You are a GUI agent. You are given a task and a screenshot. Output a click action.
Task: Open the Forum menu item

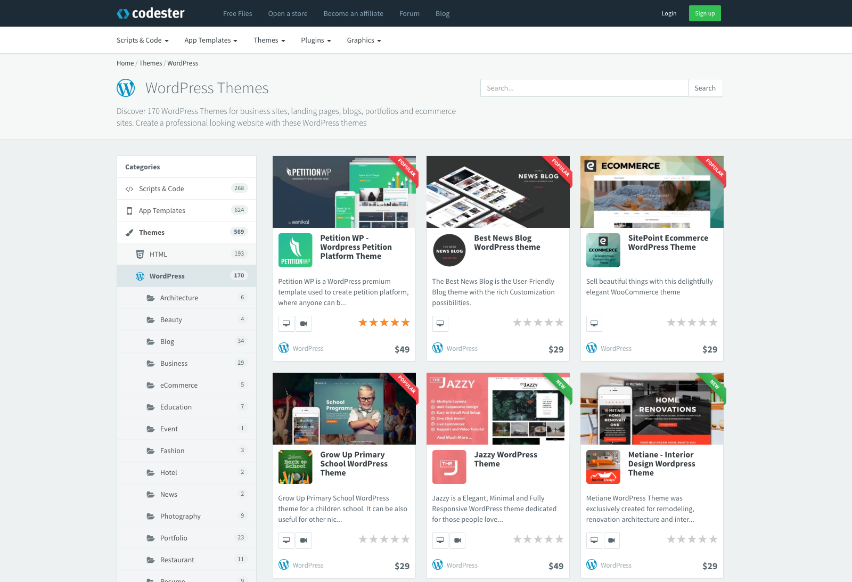tap(409, 13)
